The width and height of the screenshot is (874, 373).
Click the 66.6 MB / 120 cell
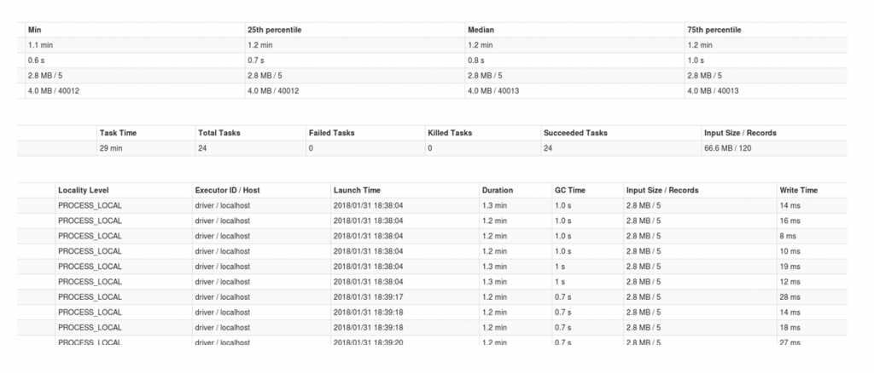(x=727, y=148)
